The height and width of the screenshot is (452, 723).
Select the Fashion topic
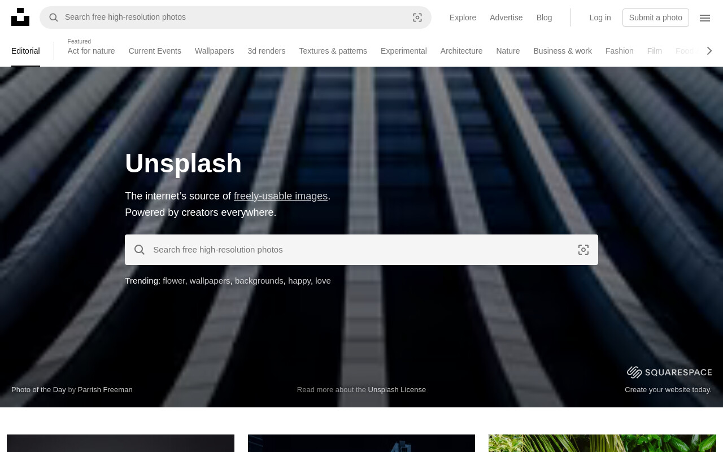point(619,51)
